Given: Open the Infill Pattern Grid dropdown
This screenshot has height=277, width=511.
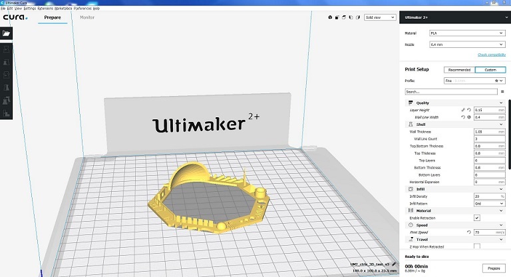Looking at the screenshot, I should 490,204.
